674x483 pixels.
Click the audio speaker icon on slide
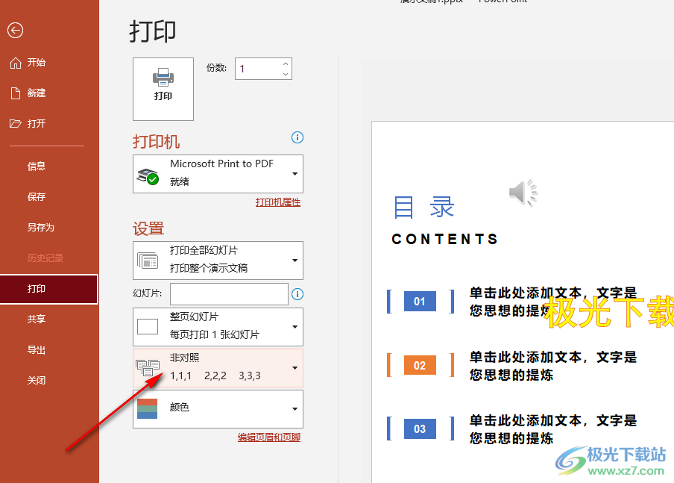click(523, 193)
